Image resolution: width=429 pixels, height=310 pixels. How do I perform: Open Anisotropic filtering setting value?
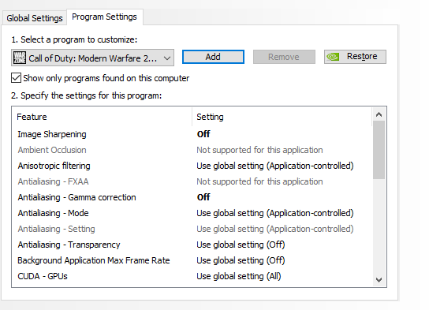(275, 166)
